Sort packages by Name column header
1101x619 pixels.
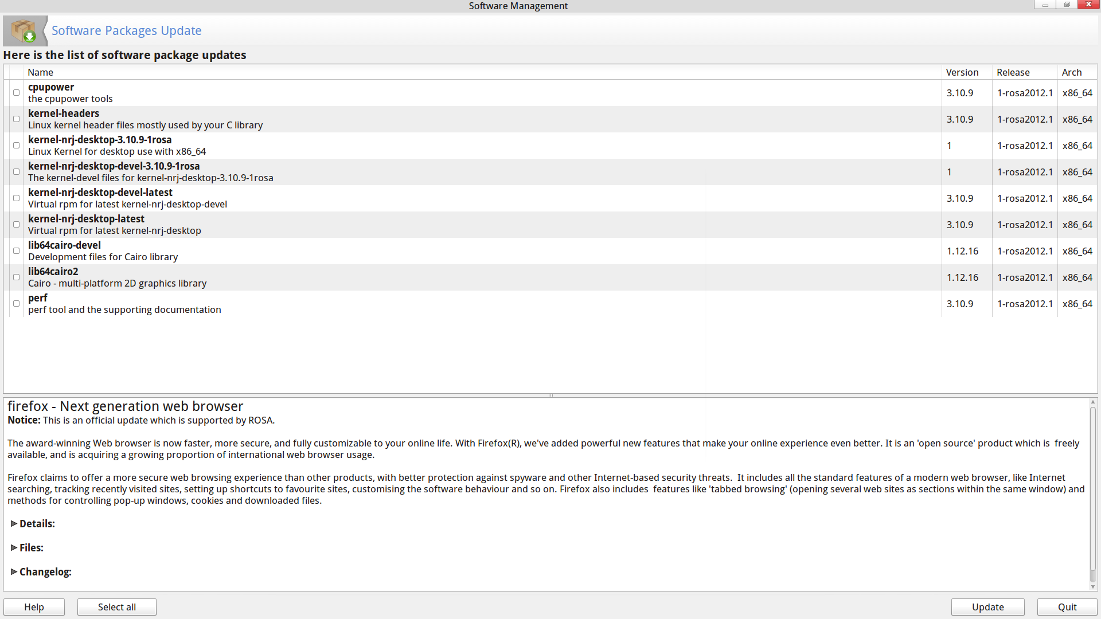pyautogui.click(x=40, y=72)
